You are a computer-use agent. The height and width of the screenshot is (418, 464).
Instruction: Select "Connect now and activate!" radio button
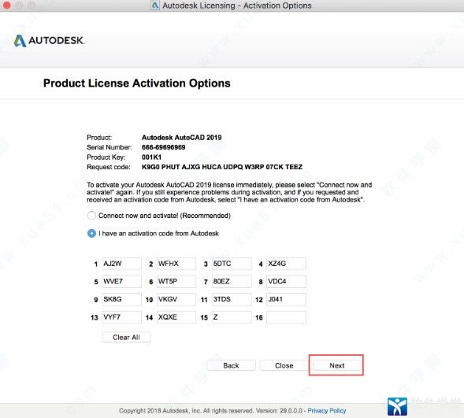91,216
